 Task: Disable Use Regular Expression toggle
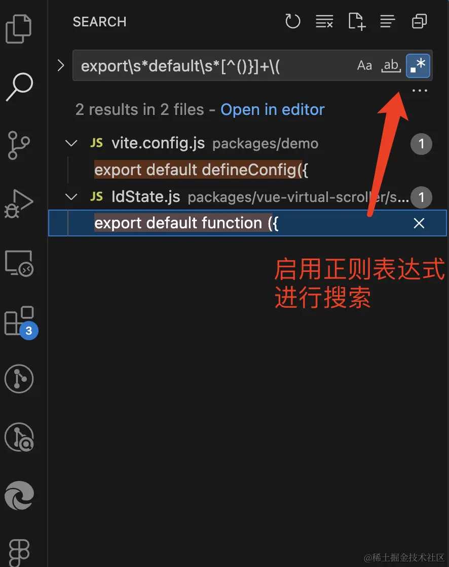tap(418, 65)
